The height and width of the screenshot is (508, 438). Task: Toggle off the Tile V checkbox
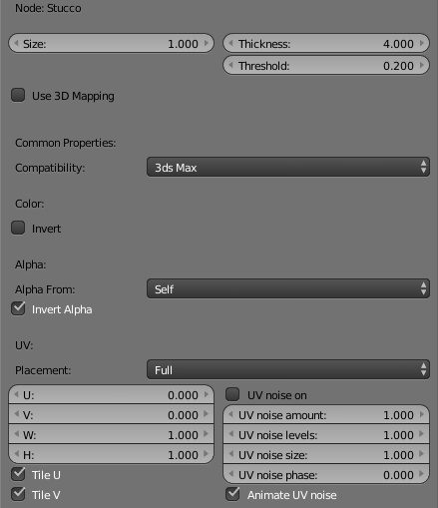(x=18, y=494)
